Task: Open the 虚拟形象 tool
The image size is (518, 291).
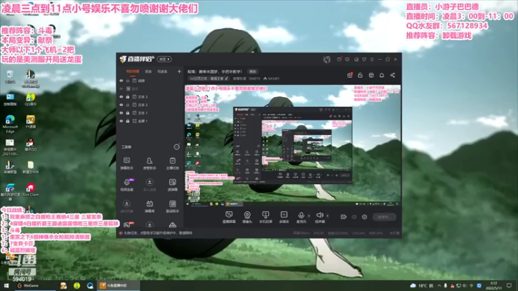Action: click(126, 206)
